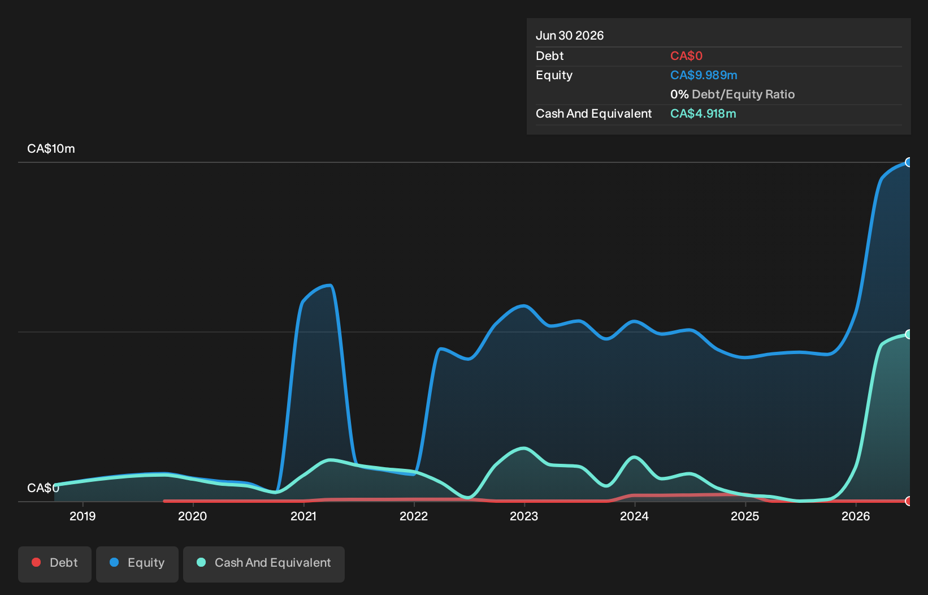This screenshot has height=595, width=928.
Task: Click the 2023 x-axis label
Action: [524, 516]
